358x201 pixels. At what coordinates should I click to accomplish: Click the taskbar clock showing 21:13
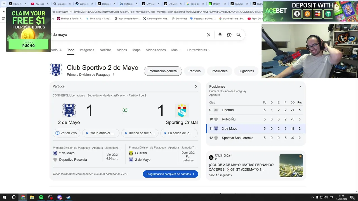(x=342, y=197)
